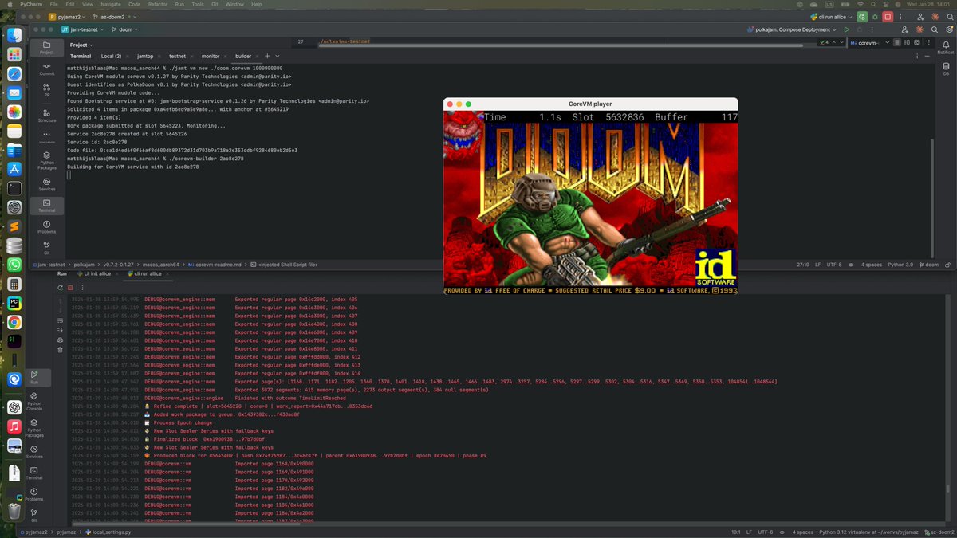
Task: Rerun cli run allice from top toolbar
Action: click(x=864, y=17)
